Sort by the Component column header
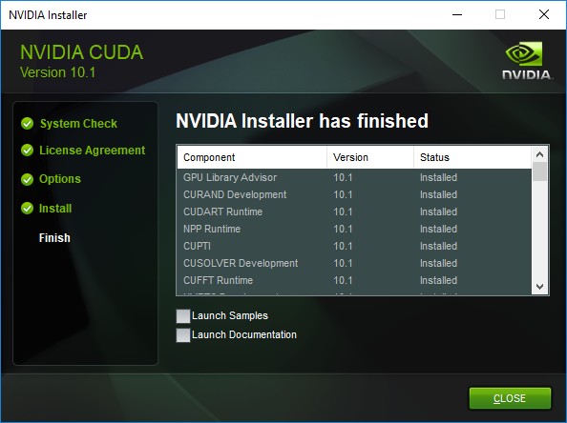The width and height of the screenshot is (567, 423). coord(252,157)
